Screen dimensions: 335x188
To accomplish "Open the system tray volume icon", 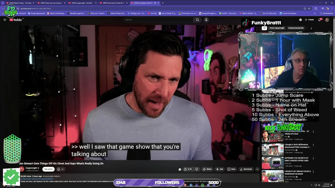I will [x=319, y=185].
